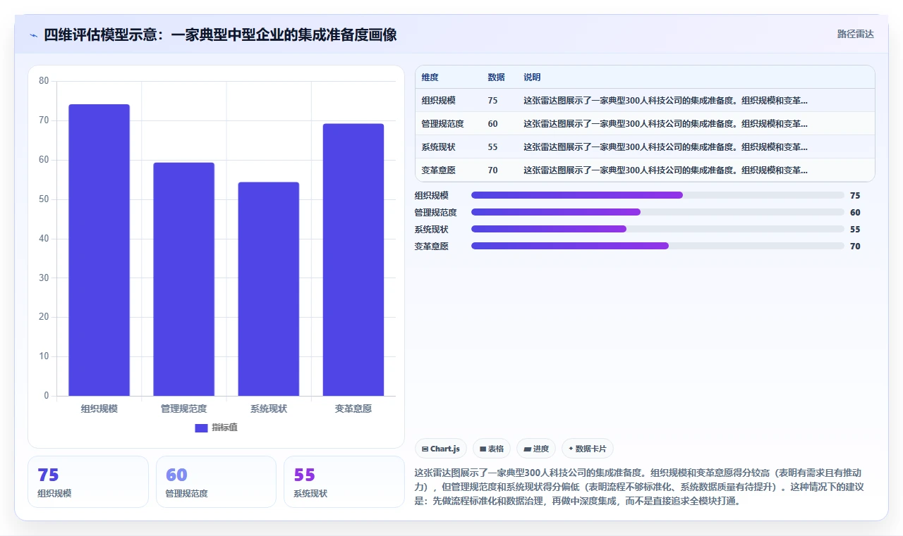Select the 变革意愿 table row cell
903x536 pixels.
(x=439, y=170)
